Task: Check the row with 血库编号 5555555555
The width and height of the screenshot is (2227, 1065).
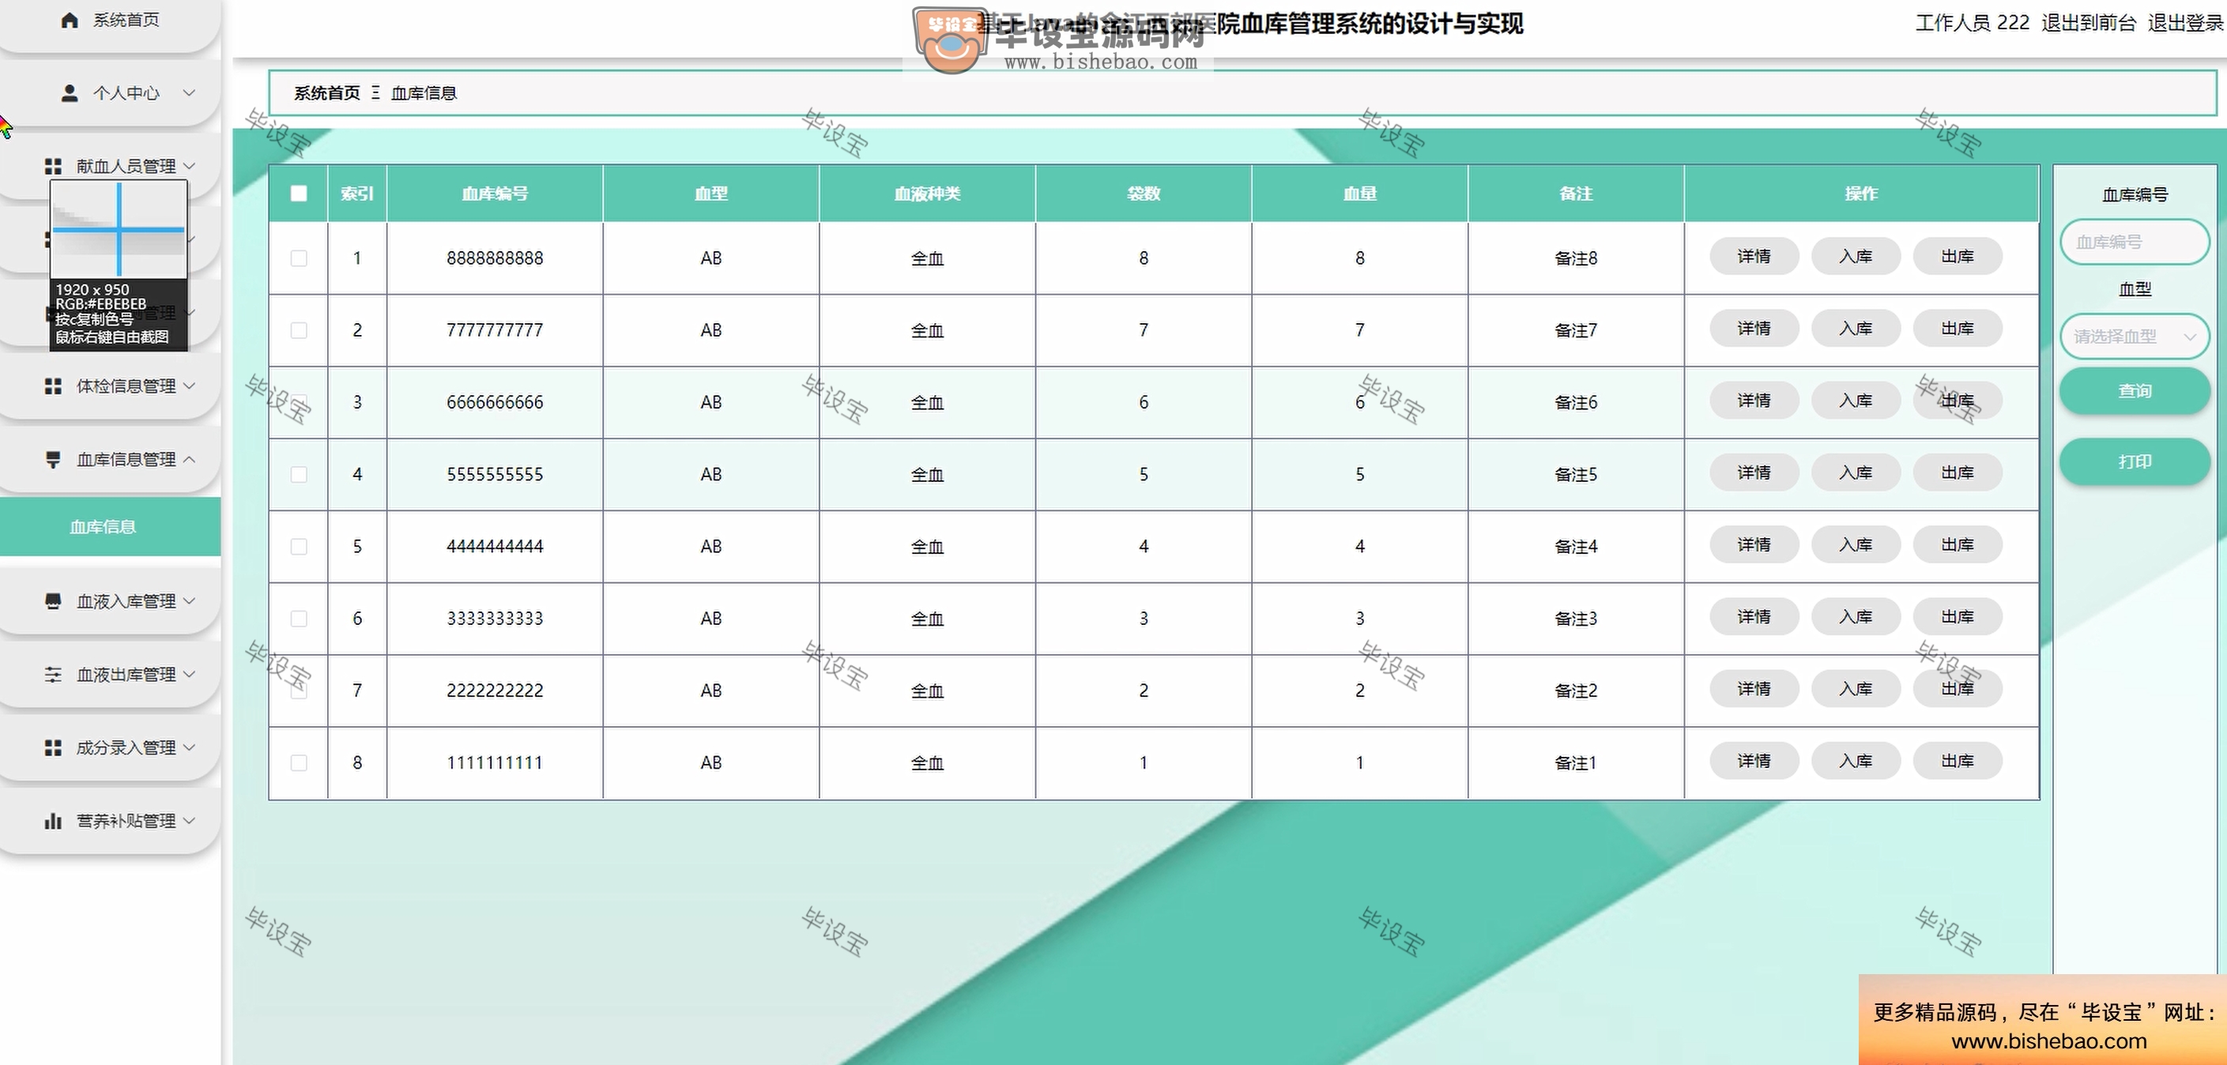Action: pos(298,474)
